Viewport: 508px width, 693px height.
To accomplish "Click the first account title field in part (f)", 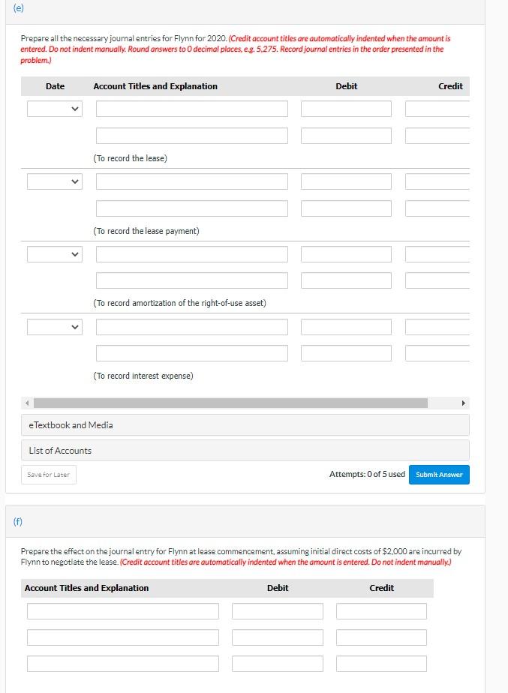I will [x=123, y=611].
